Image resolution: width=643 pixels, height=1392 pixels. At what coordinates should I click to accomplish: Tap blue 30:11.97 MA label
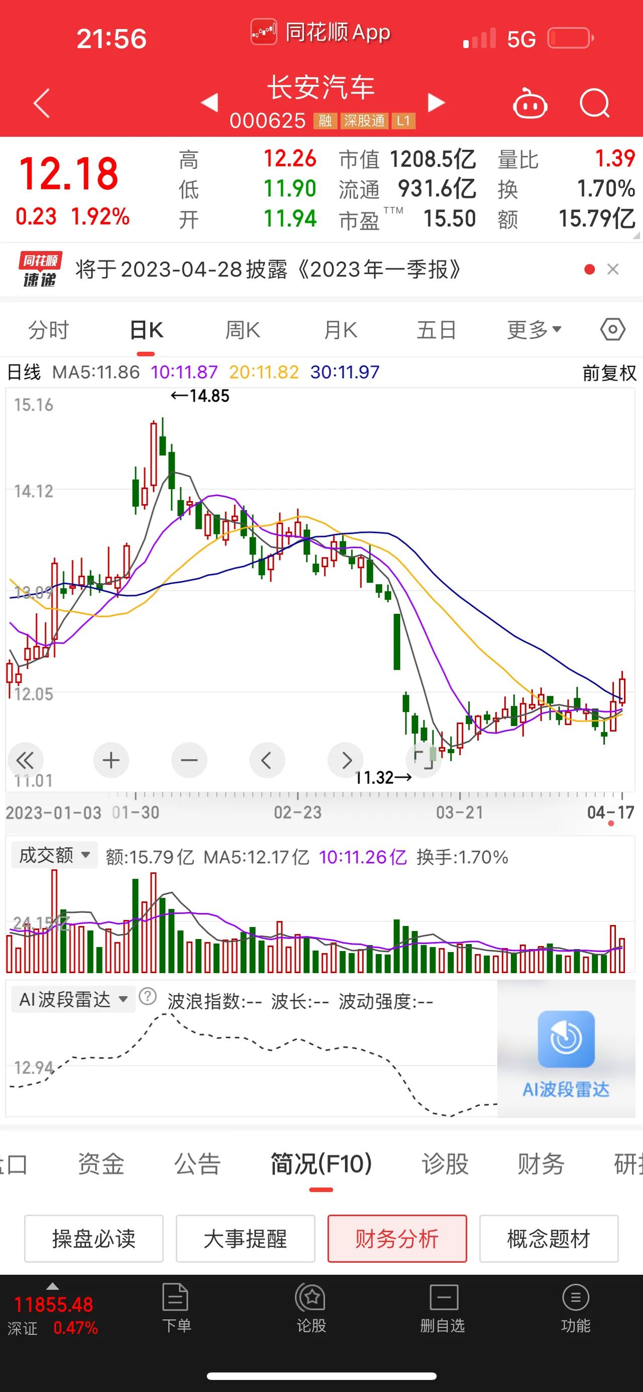pyautogui.click(x=345, y=373)
